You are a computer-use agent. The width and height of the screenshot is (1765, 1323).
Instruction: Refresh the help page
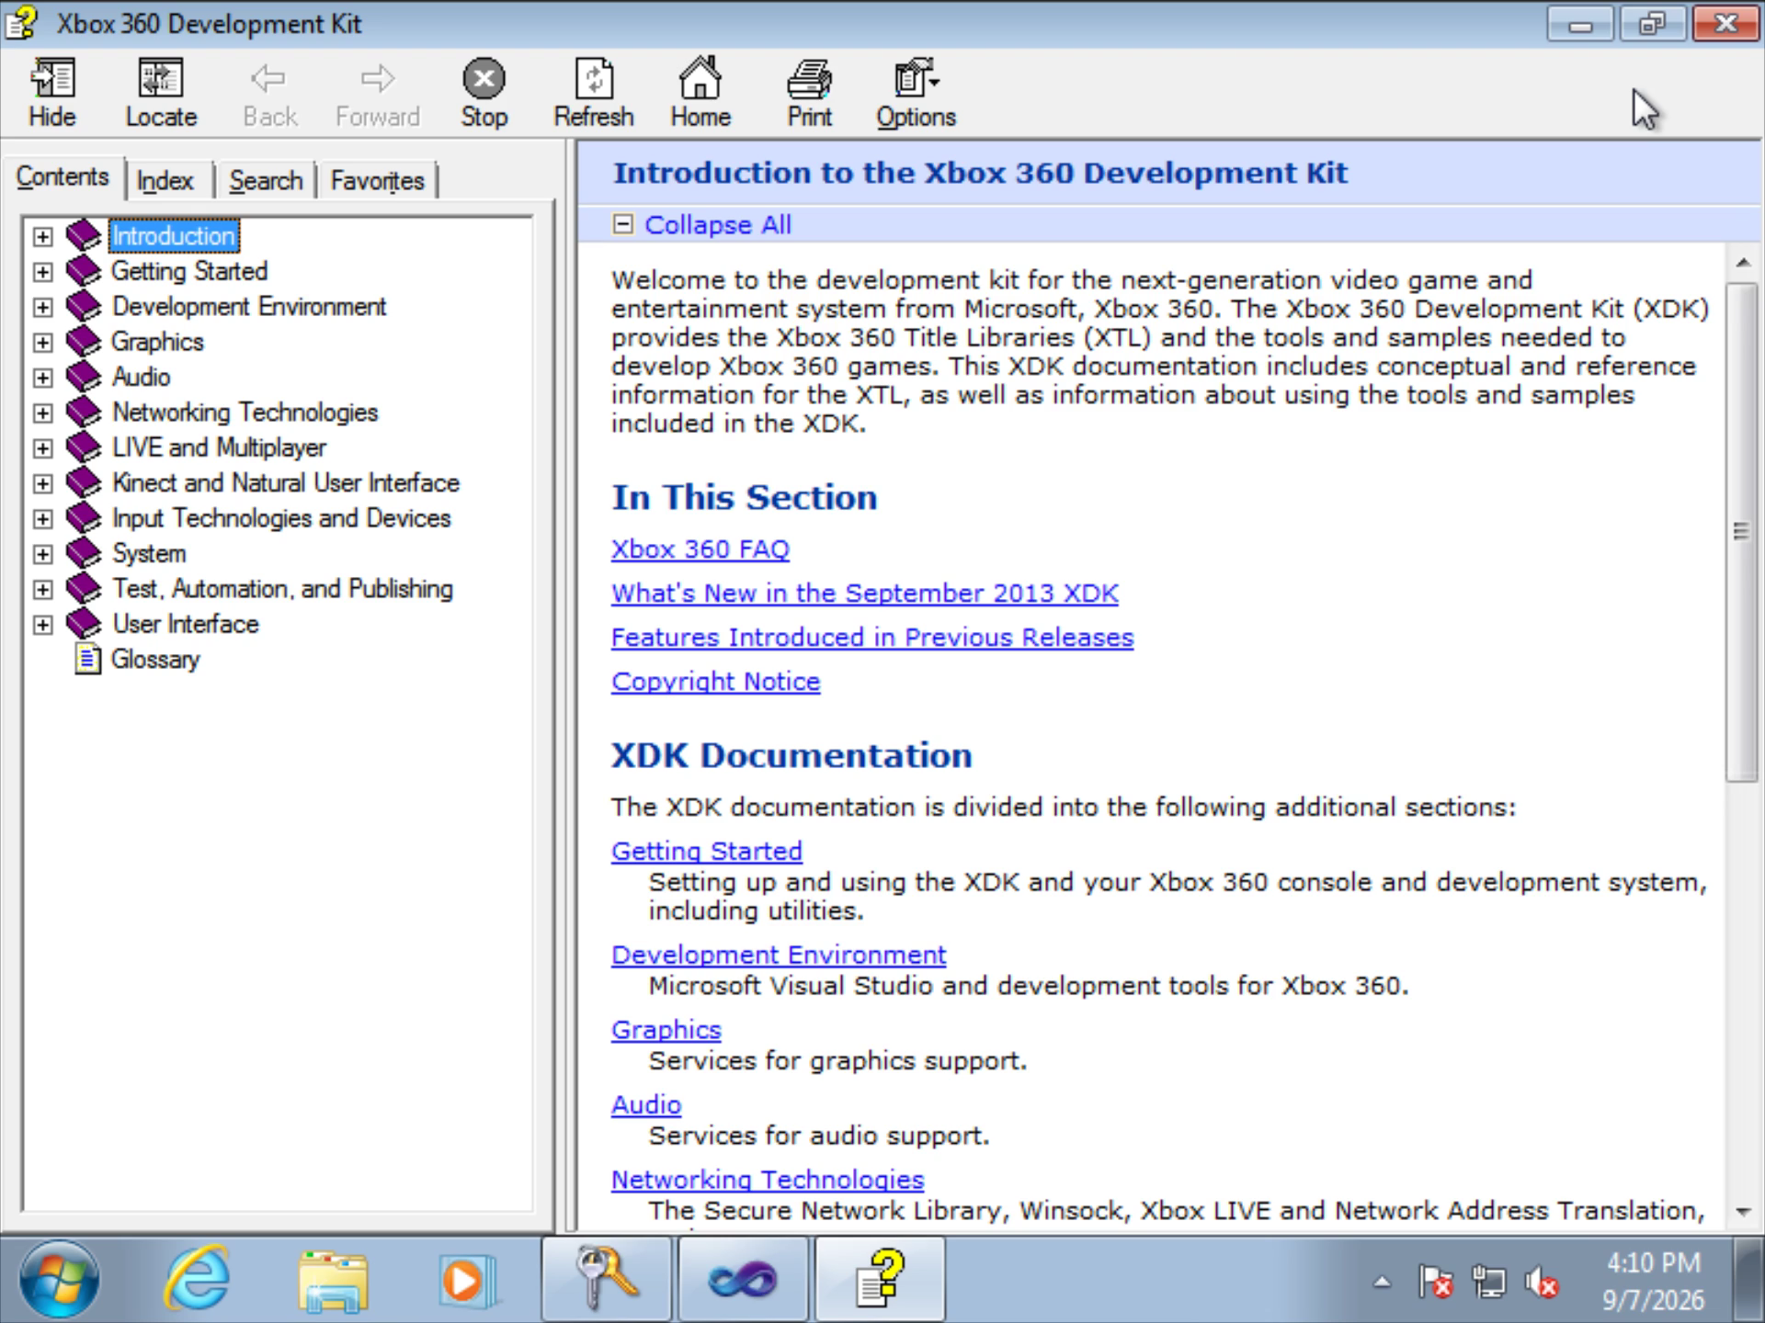click(593, 92)
